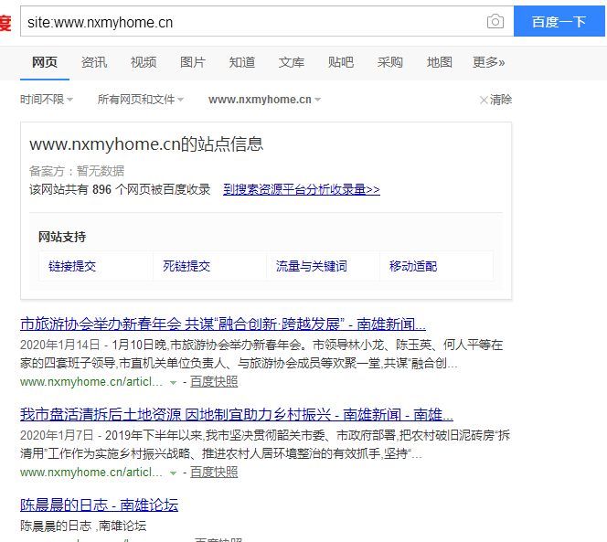
Task: Click the 百度一下 search button
Action: [x=559, y=21]
